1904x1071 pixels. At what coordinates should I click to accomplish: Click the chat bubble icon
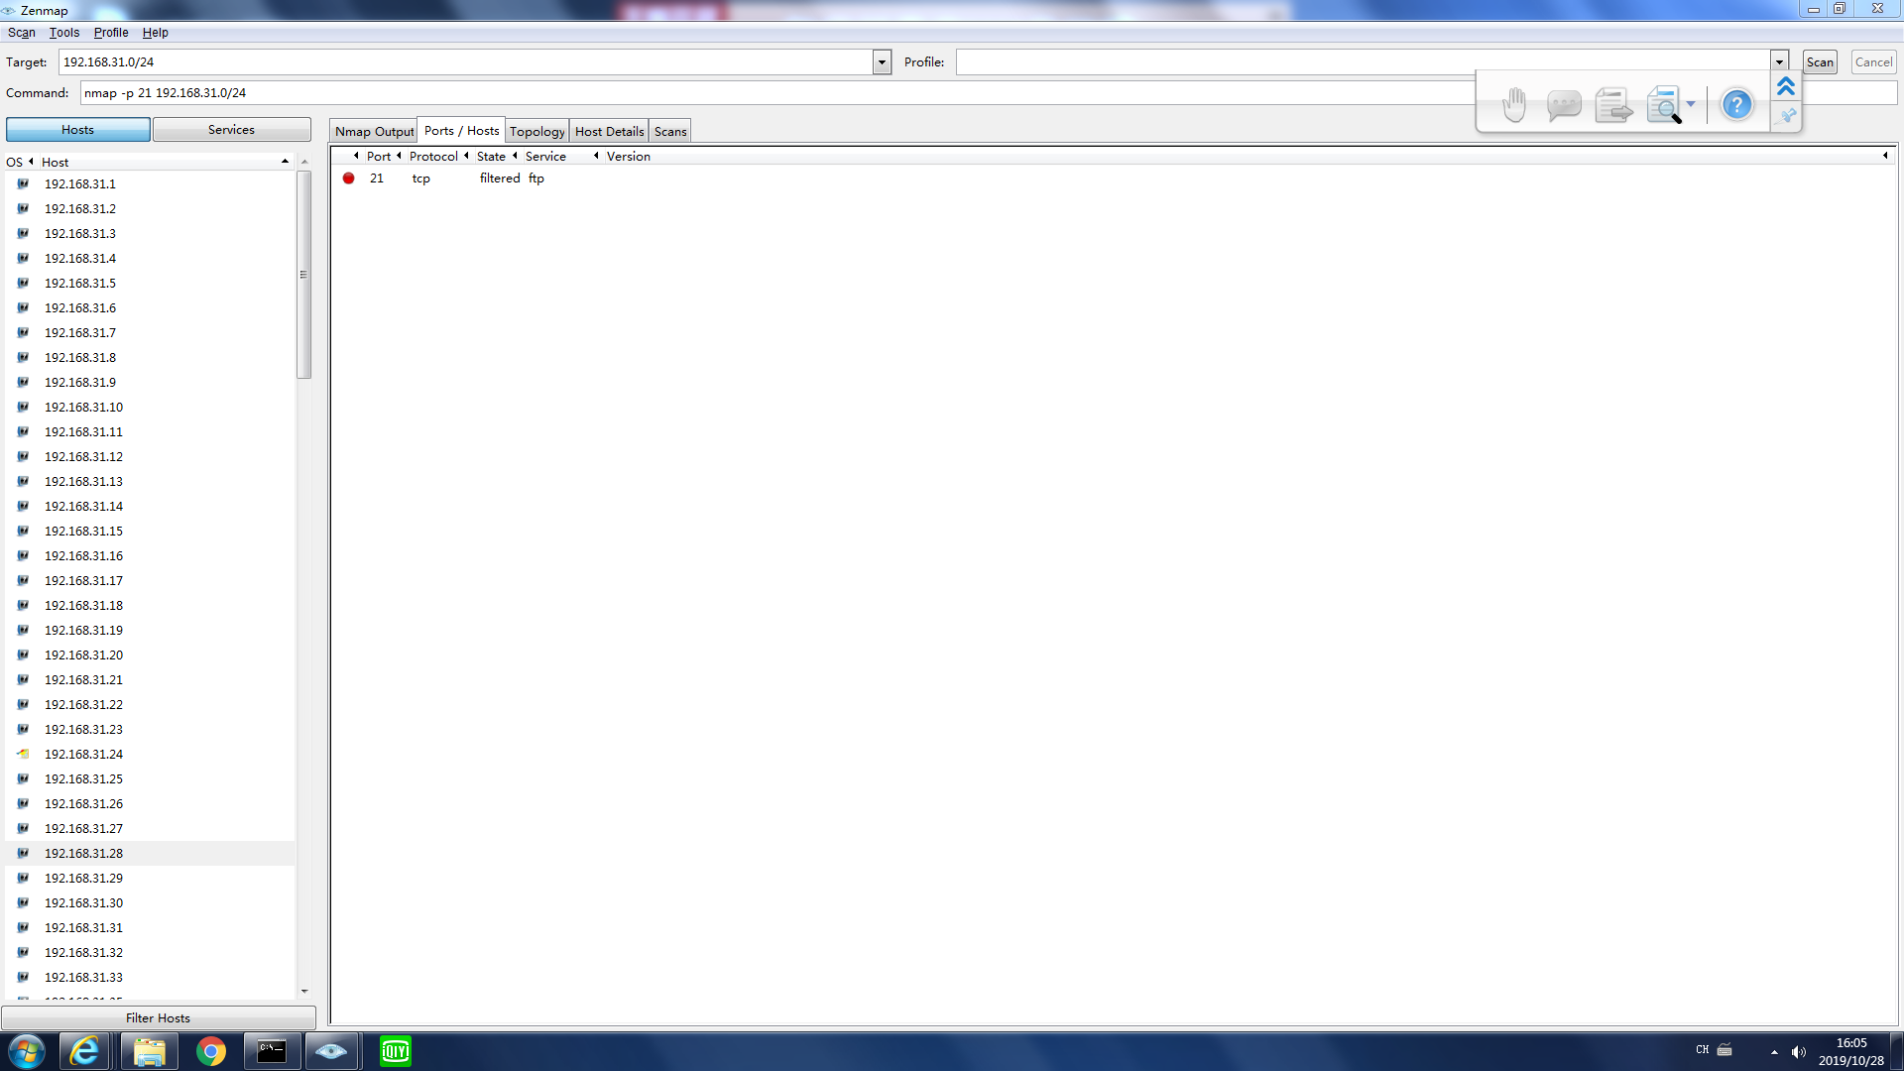pyautogui.click(x=1564, y=104)
